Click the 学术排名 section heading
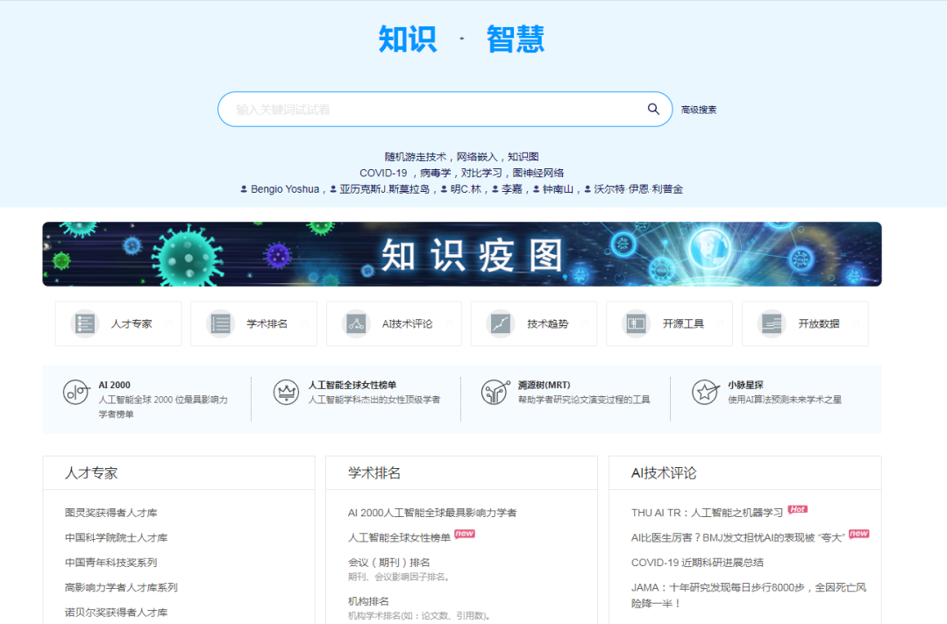 pyautogui.click(x=374, y=473)
